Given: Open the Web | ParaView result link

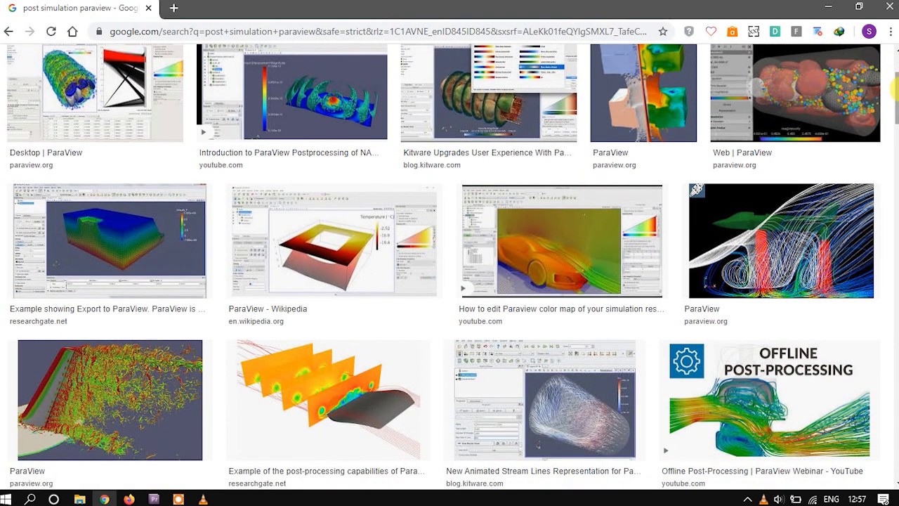Looking at the screenshot, I should (742, 153).
